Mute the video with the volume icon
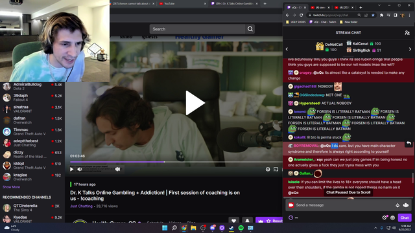Viewport: 415px width, 233px height. pyautogui.click(x=80, y=169)
